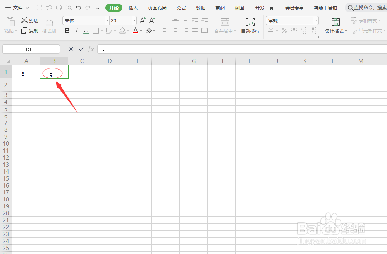Align text right horizontally
Viewport: 387px width, 254px height.
pyautogui.click(x=185, y=31)
